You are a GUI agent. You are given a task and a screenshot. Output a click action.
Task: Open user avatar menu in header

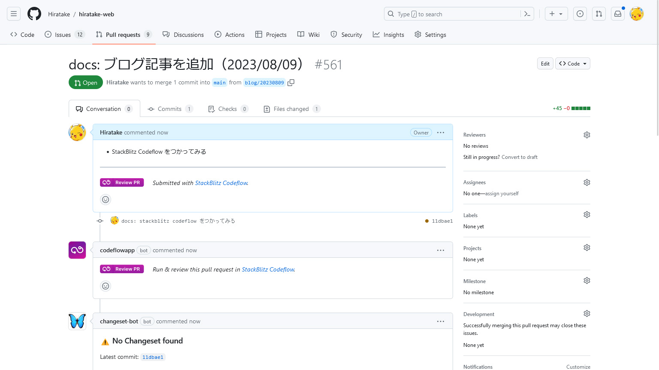point(637,14)
